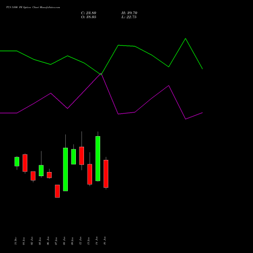Click the high value H: 39.70

click(x=129, y=13)
